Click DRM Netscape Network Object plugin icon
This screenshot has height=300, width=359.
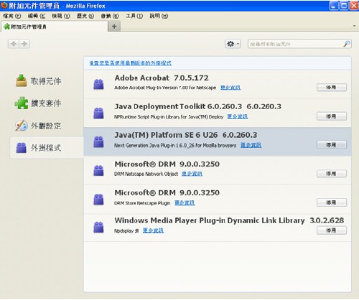(x=98, y=170)
